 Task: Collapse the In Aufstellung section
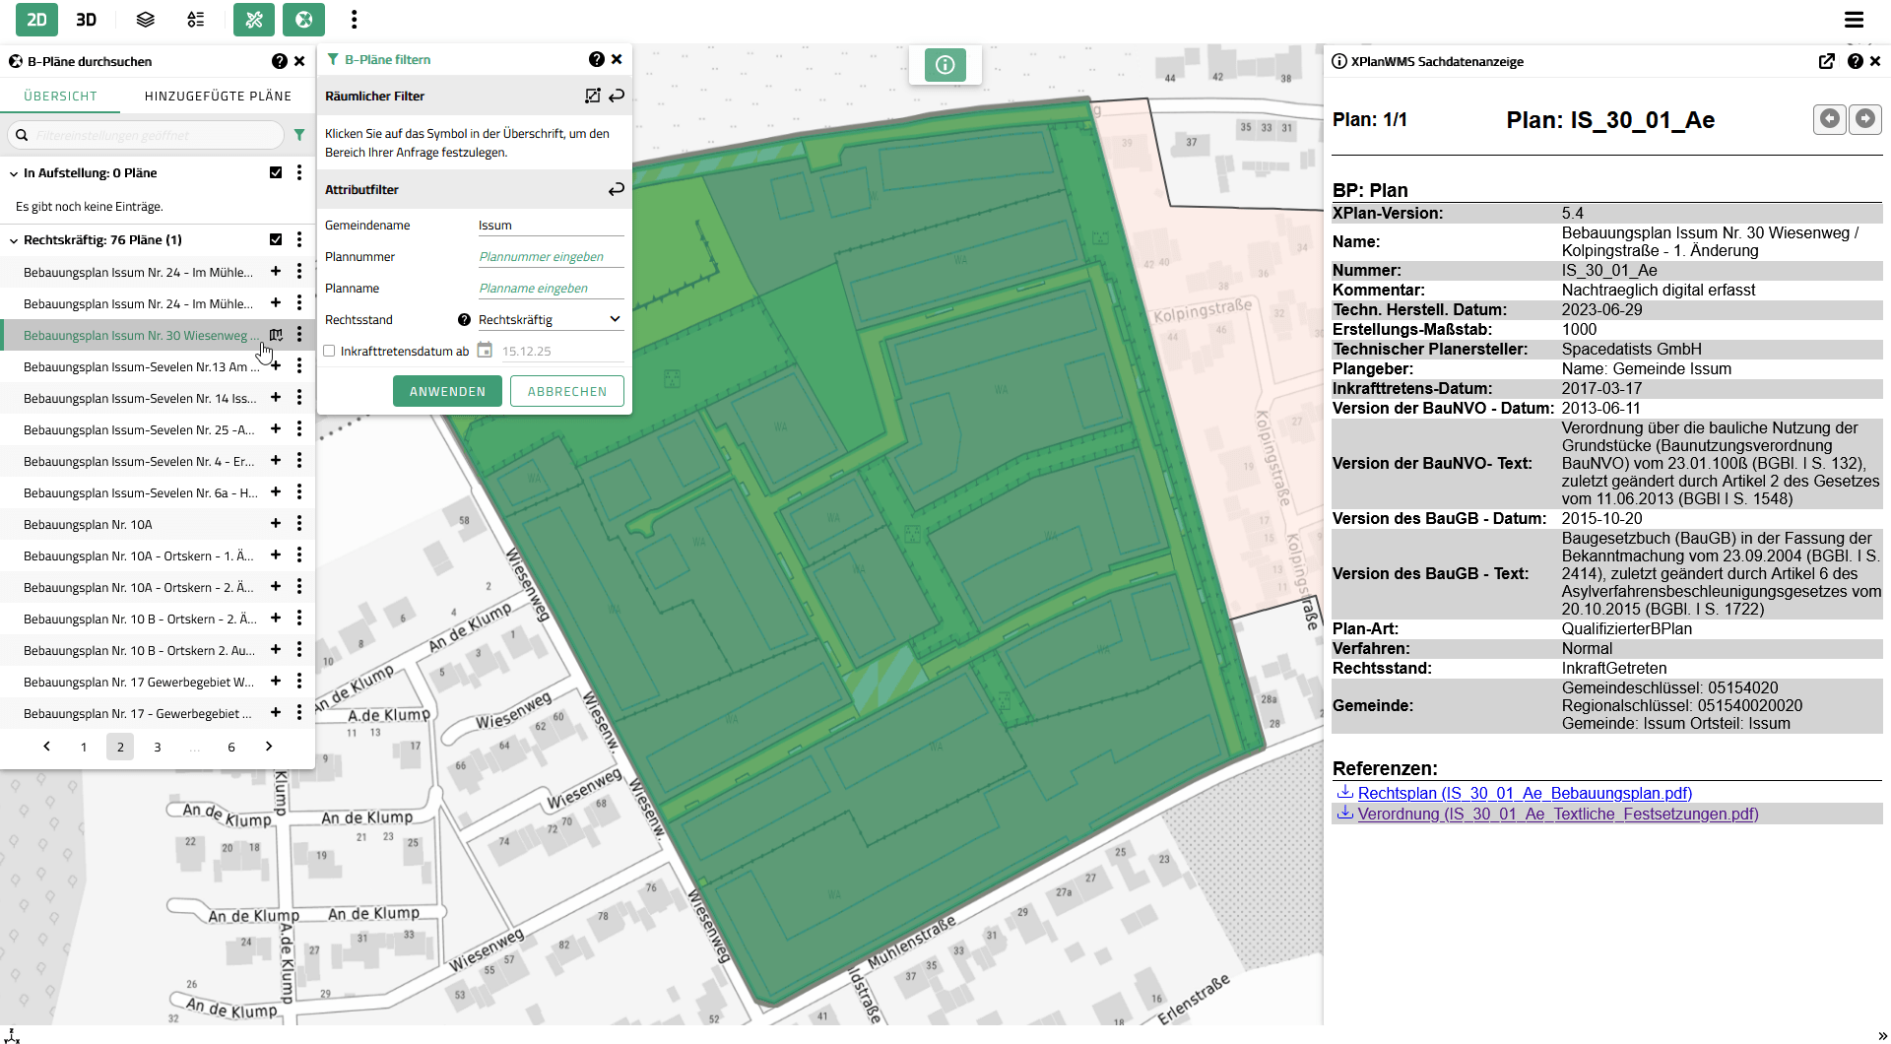[x=14, y=173]
